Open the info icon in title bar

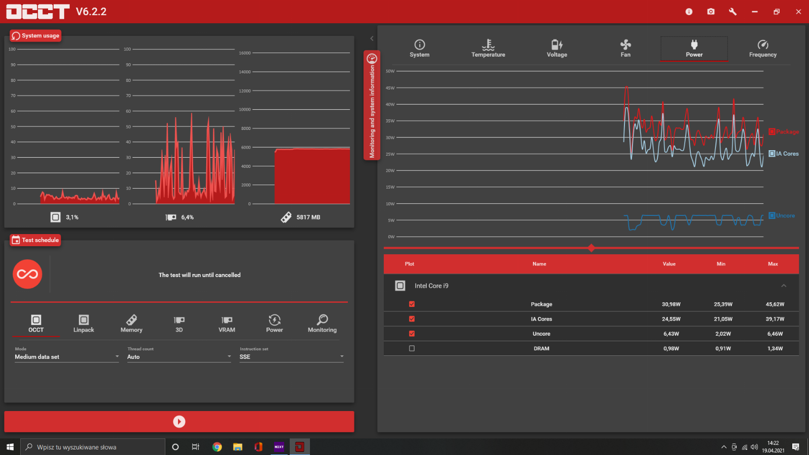[689, 12]
